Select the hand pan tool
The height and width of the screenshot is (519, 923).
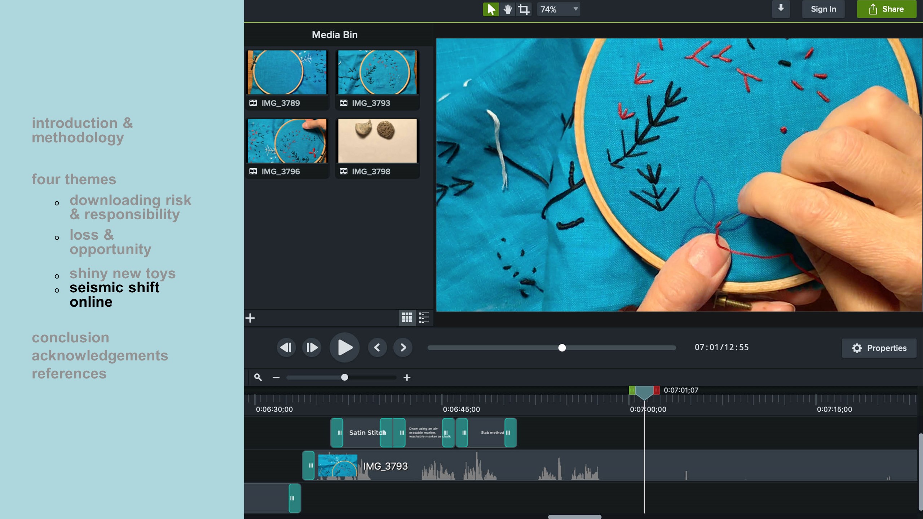[x=507, y=9]
